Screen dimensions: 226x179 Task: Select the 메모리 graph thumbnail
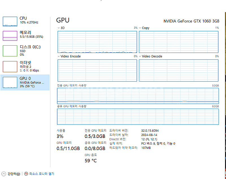click(10, 36)
